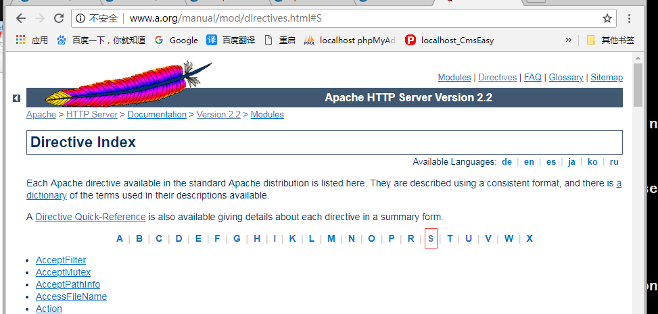Reload the current page

(x=59, y=18)
